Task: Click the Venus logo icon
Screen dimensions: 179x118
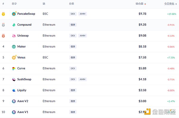Action: 14,57
